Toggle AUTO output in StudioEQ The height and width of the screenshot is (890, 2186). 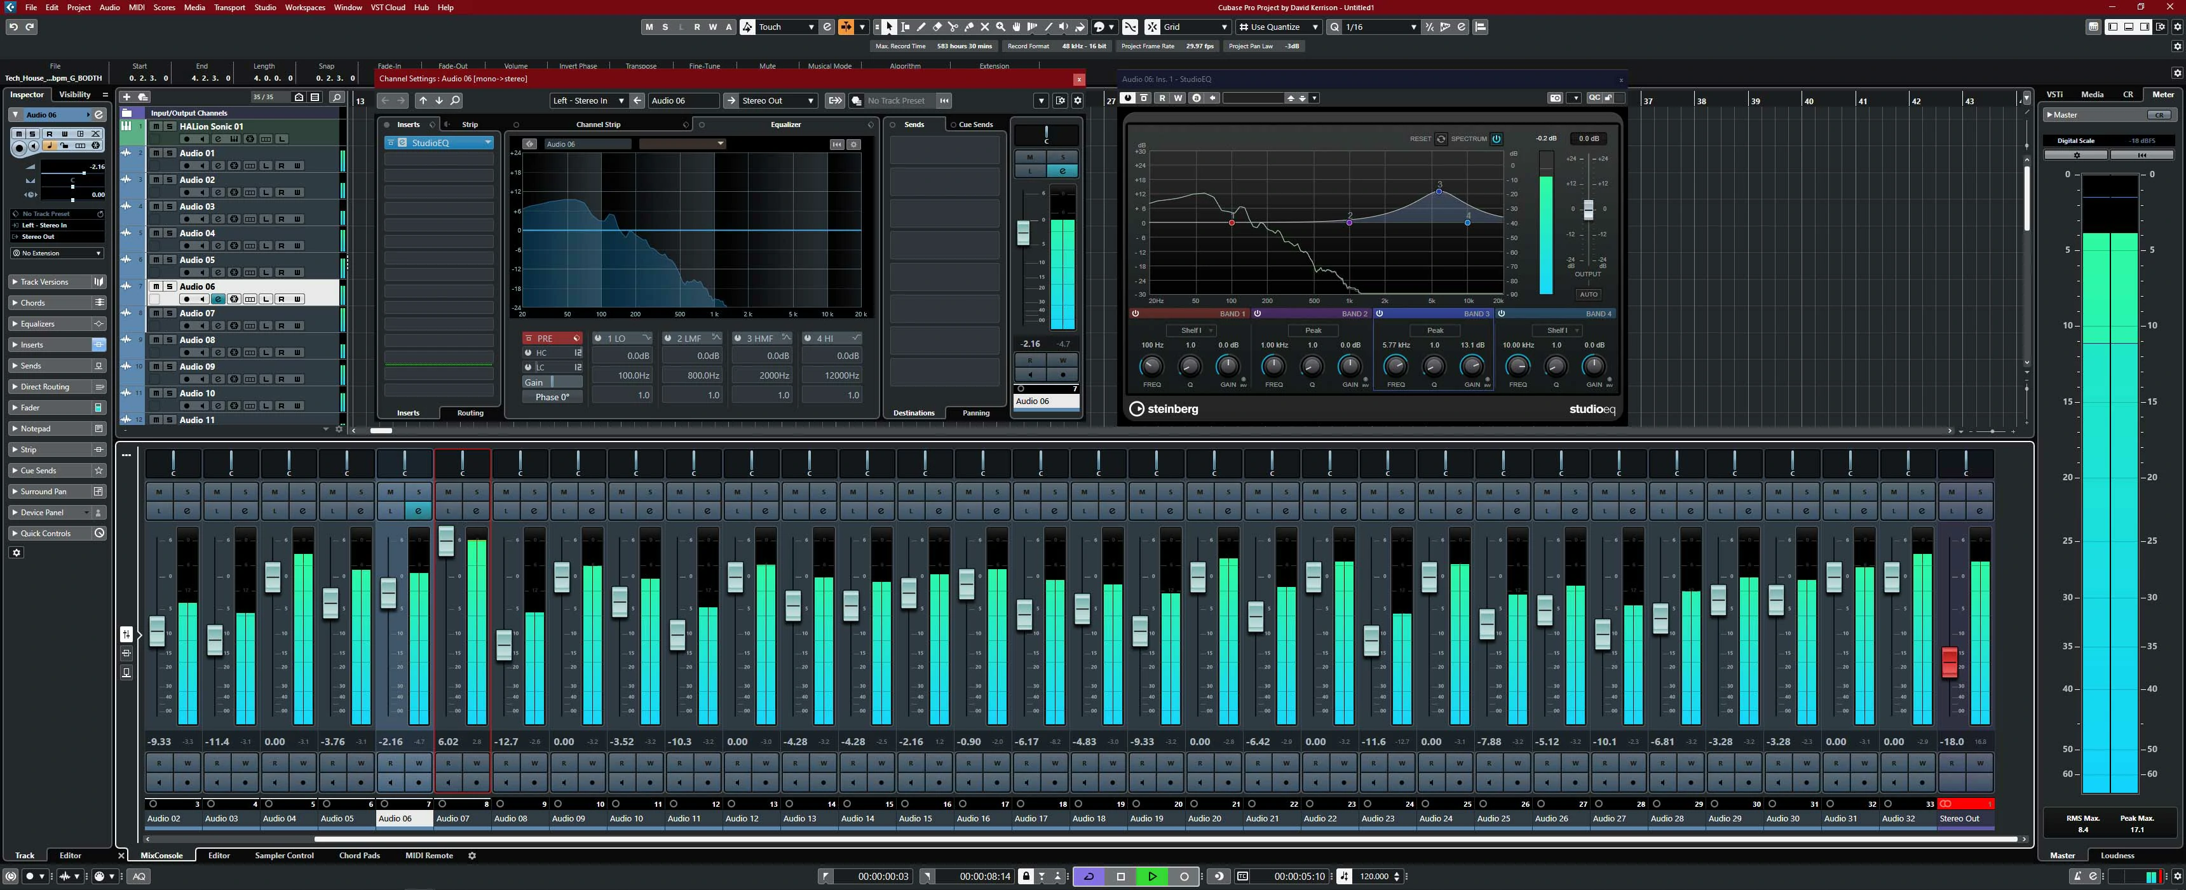[1589, 294]
